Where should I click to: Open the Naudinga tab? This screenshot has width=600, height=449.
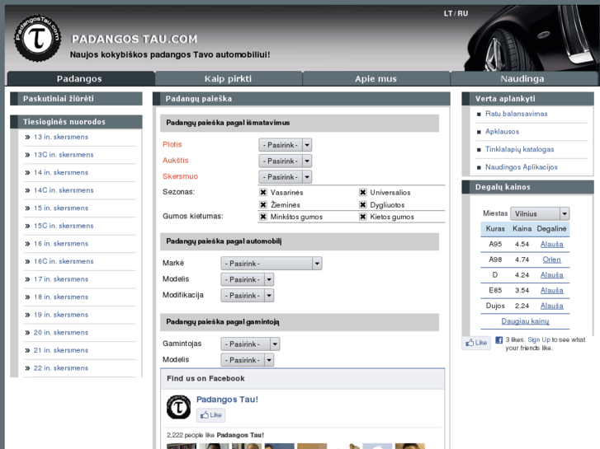522,79
